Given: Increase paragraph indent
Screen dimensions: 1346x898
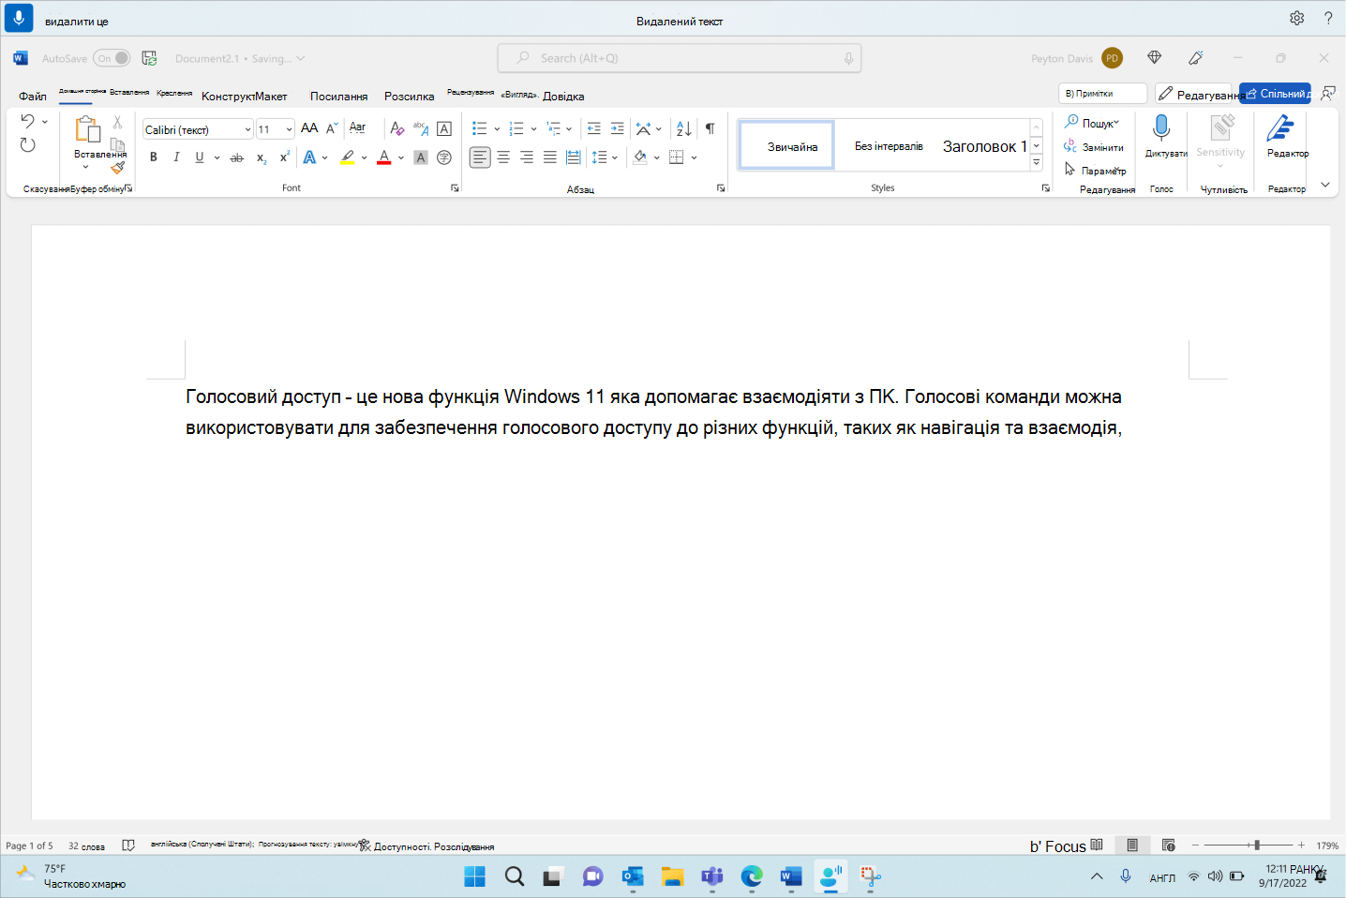Looking at the screenshot, I should pyautogui.click(x=617, y=128).
